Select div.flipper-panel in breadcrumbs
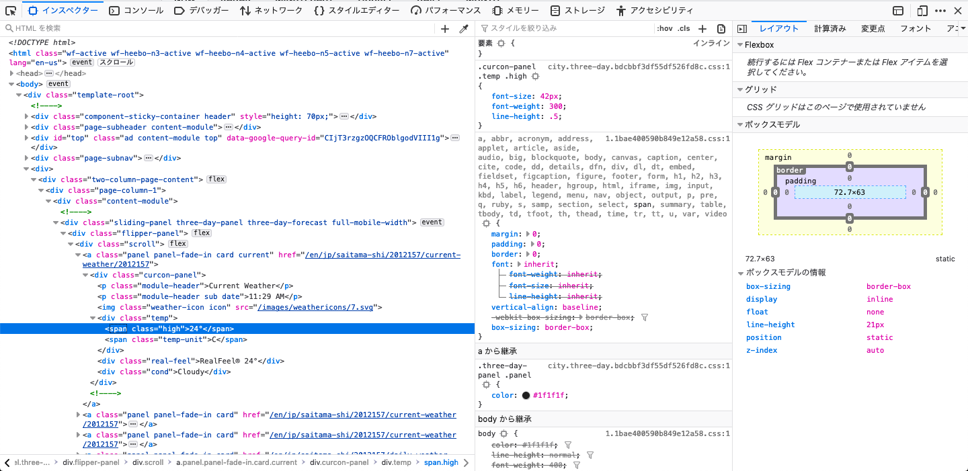Viewport: 968px width, 471px height. click(x=91, y=462)
